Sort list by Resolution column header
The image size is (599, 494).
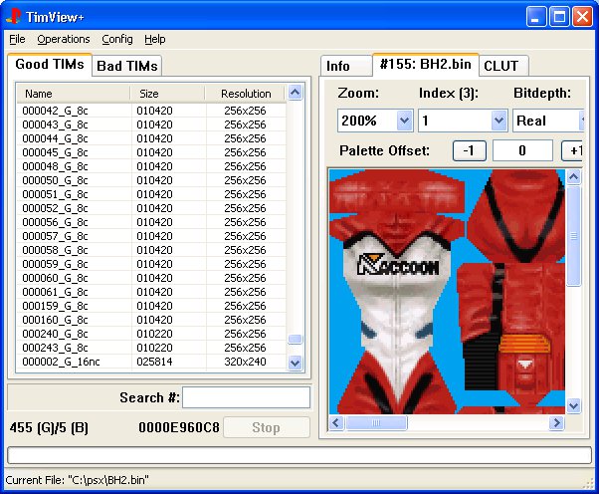coord(245,94)
